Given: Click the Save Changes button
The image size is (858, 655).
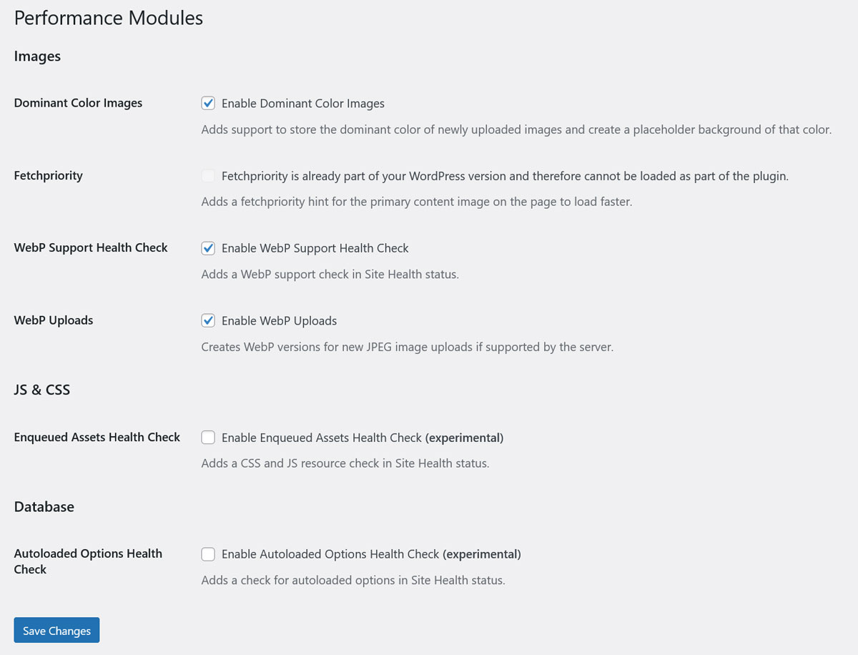Looking at the screenshot, I should click(x=56, y=630).
